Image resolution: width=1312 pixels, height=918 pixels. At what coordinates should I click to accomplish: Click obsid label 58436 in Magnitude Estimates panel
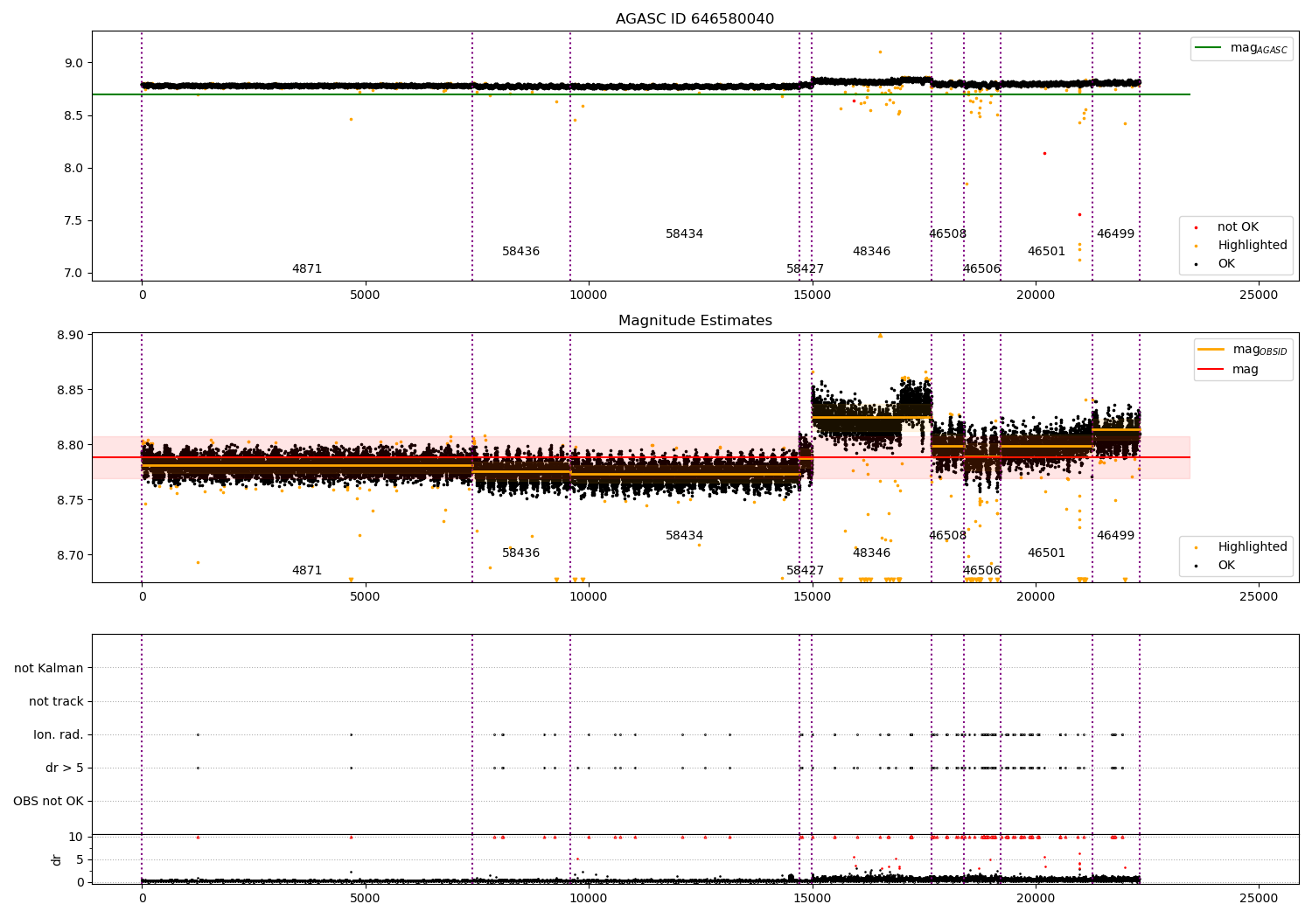click(520, 553)
